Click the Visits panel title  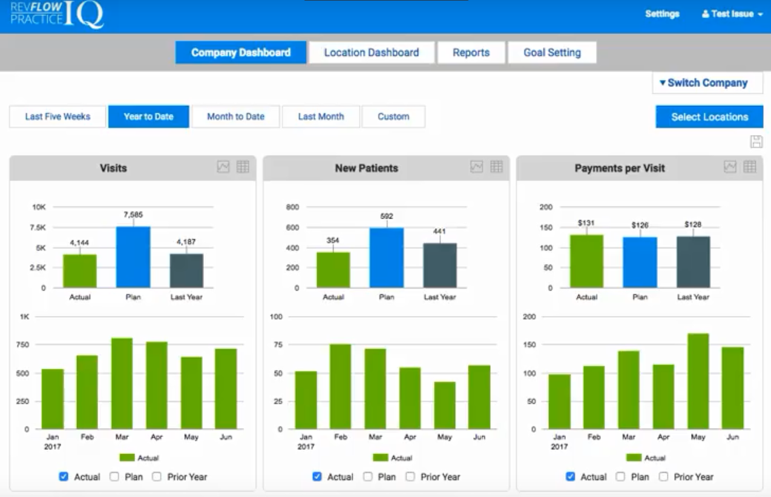pyautogui.click(x=113, y=168)
